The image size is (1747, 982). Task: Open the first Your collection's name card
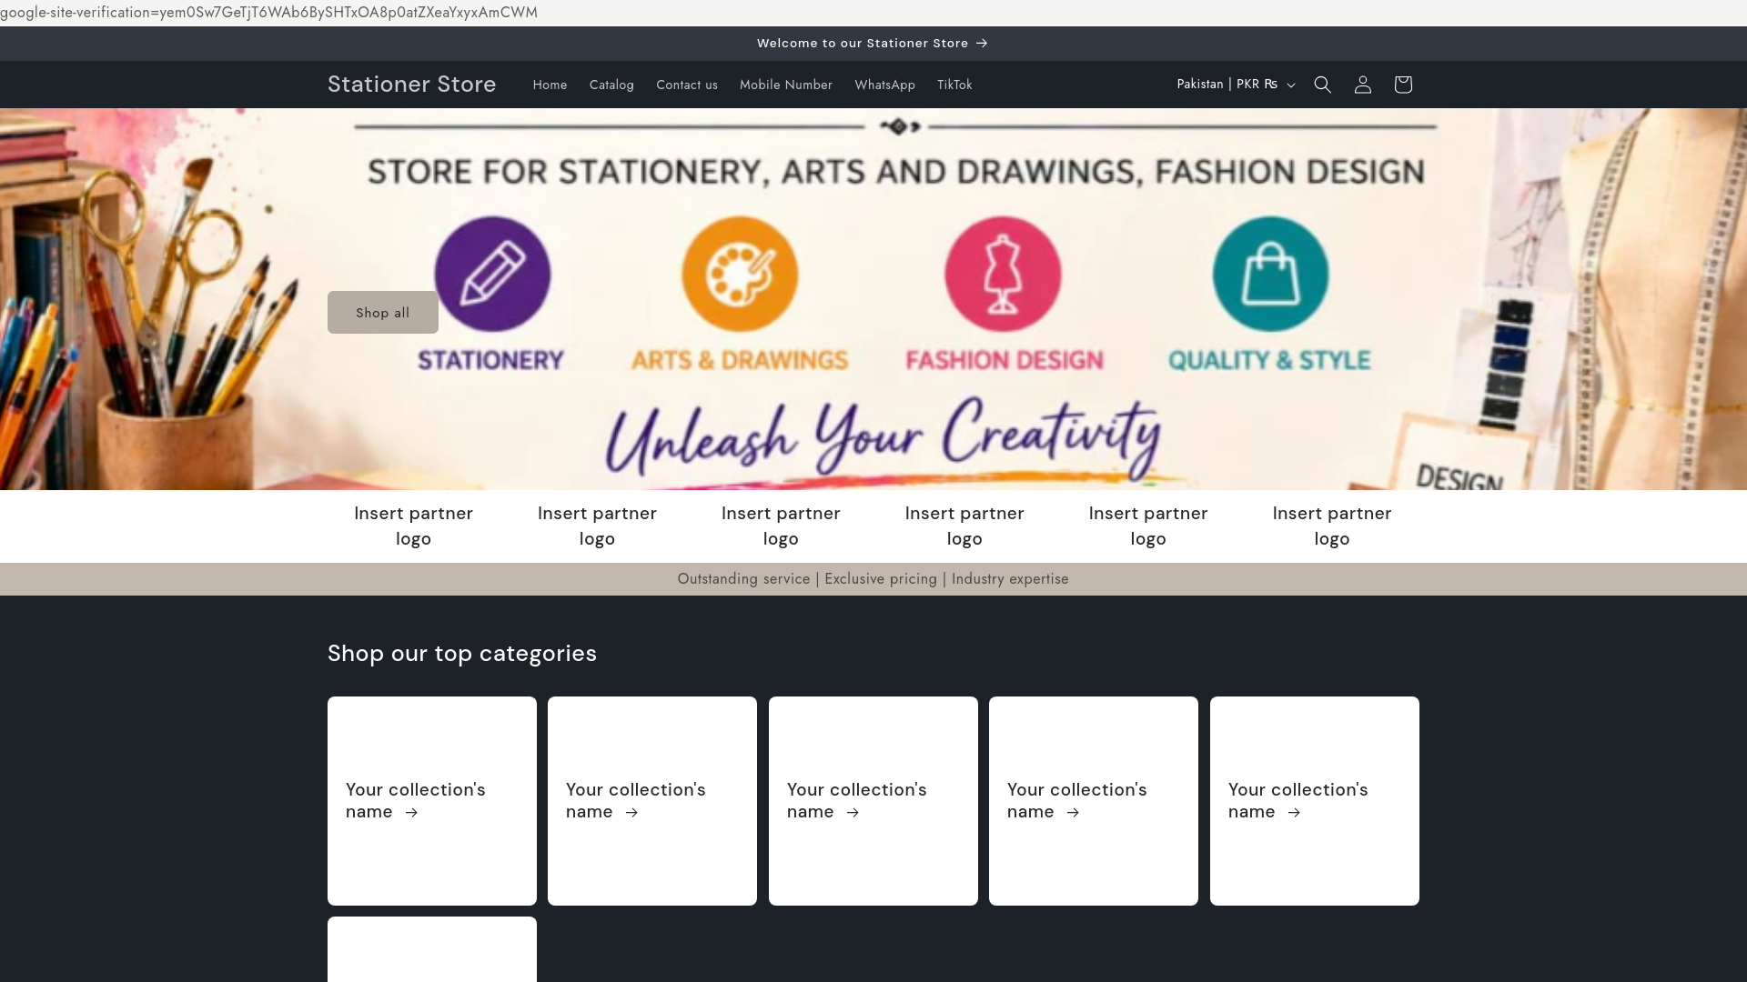click(x=432, y=801)
